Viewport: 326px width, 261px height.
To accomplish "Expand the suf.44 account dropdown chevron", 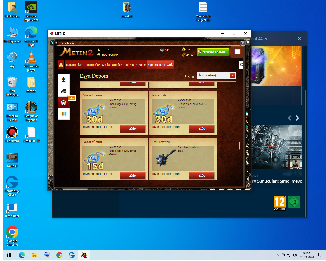I will click(x=266, y=39).
